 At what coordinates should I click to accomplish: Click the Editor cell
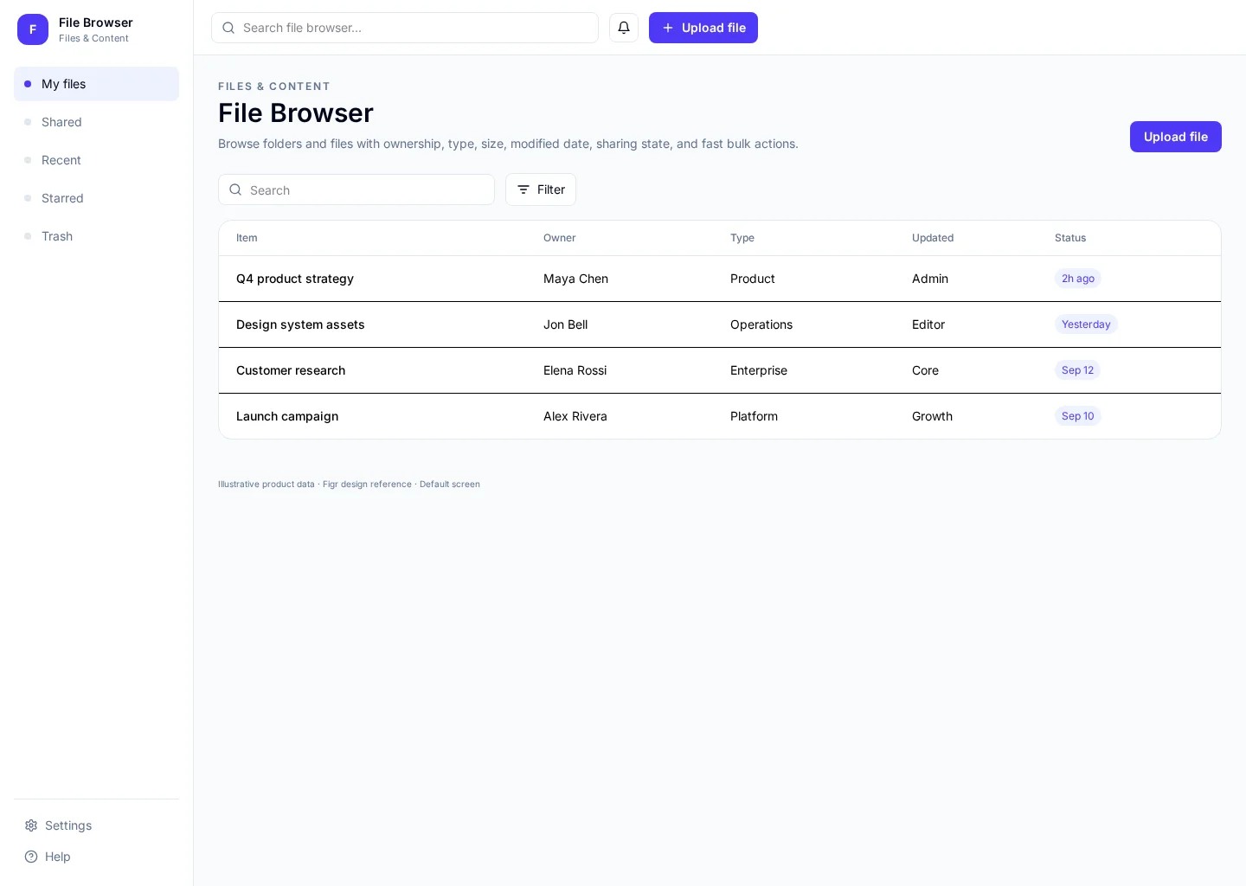(928, 324)
